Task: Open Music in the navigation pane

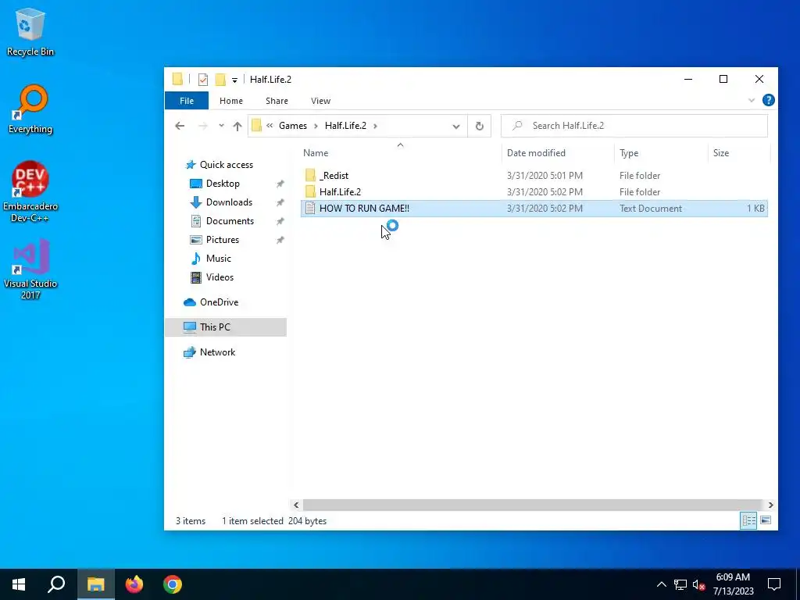Action: pos(219,259)
